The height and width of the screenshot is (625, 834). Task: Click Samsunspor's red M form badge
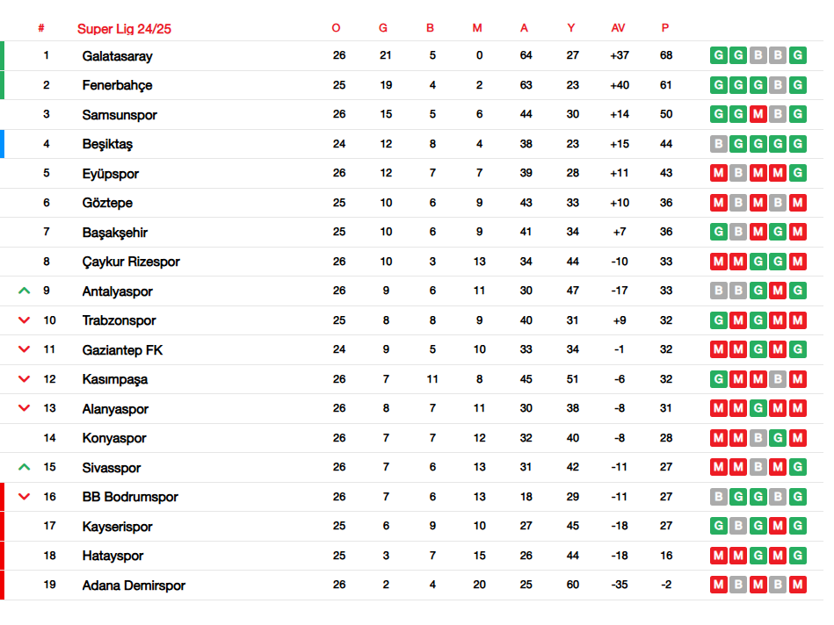758,114
